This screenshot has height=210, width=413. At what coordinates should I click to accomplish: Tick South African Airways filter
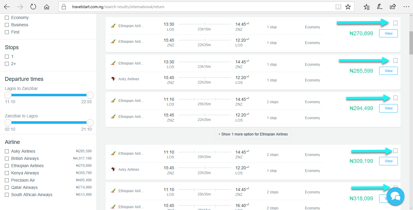pyautogui.click(x=7, y=195)
